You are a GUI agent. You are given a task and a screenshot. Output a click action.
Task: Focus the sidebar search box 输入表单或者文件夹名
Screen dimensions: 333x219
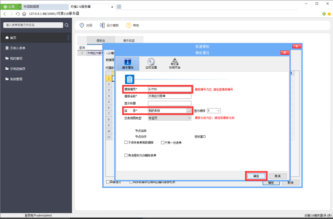click(x=33, y=25)
